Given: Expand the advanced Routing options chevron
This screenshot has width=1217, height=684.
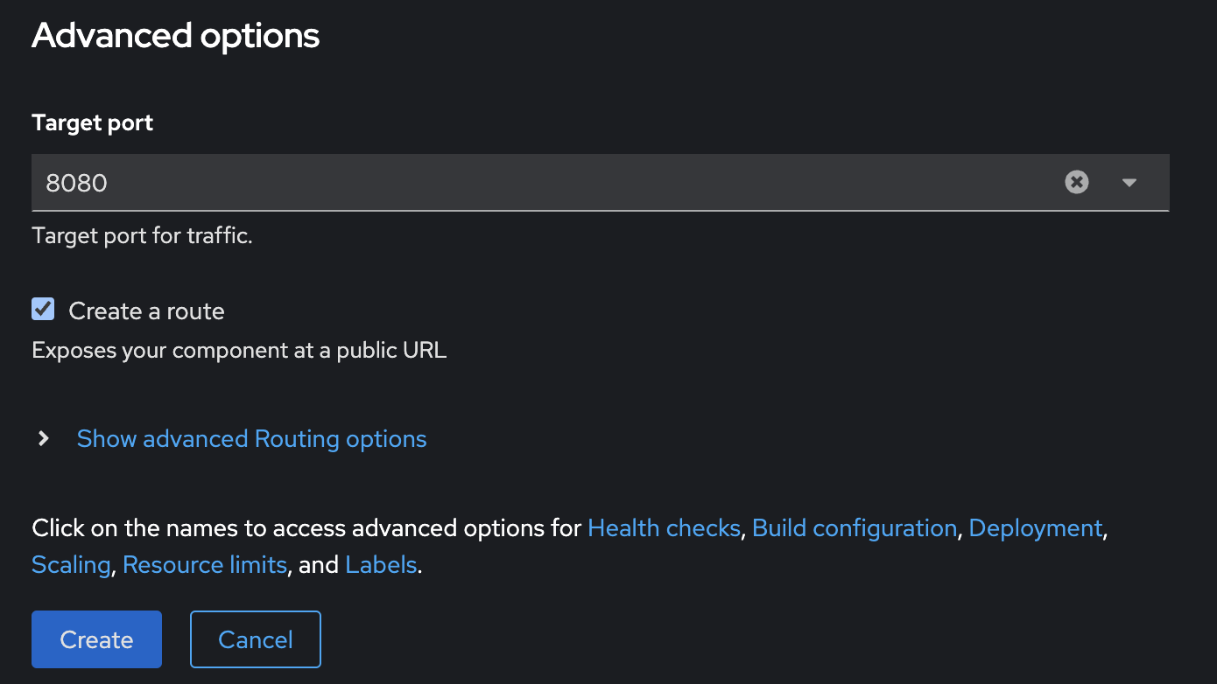Looking at the screenshot, I should click(44, 438).
